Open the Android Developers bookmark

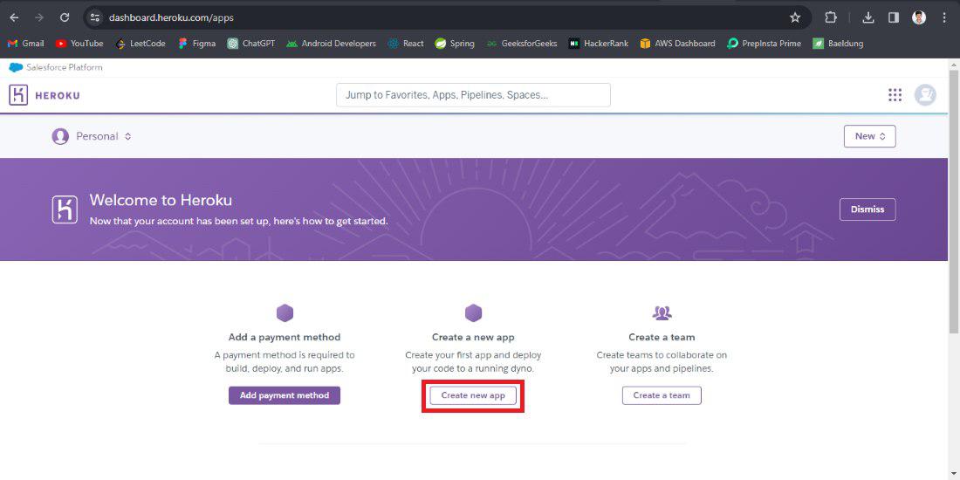pyautogui.click(x=332, y=44)
